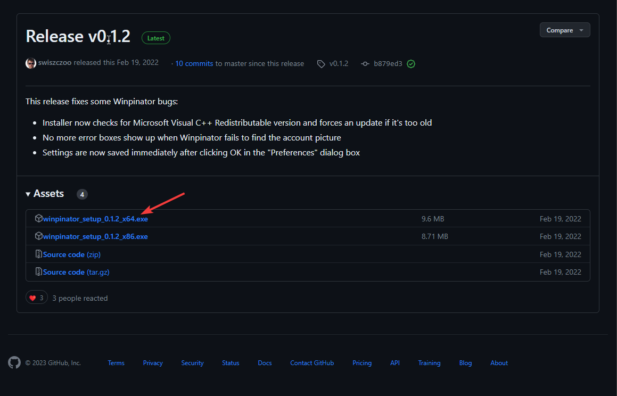
Task: Click the Feb 19, 2022 date for x64 installer
Action: (x=561, y=219)
